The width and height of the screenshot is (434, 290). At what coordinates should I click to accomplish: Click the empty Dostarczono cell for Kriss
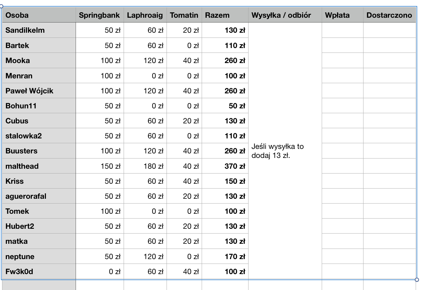coord(389,181)
